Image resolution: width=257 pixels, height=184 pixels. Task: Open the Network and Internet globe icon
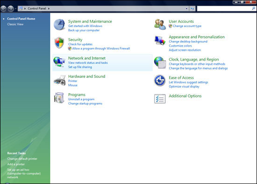59,61
